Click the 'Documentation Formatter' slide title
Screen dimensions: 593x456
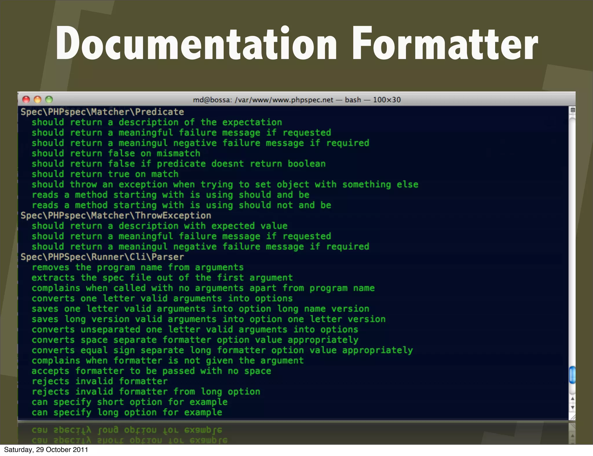(296, 43)
